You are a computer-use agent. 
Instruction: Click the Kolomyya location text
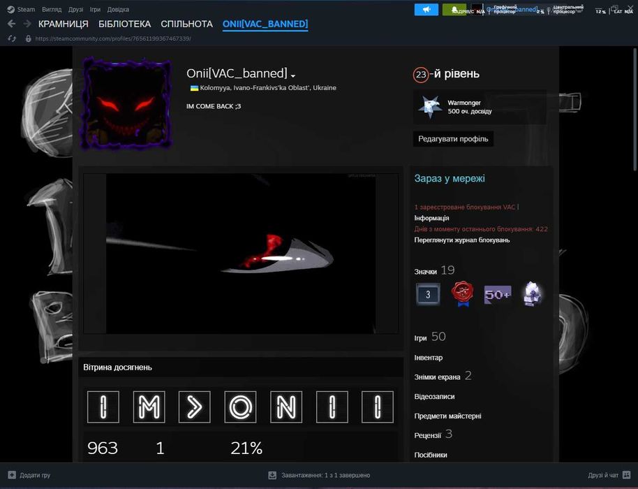(268, 88)
